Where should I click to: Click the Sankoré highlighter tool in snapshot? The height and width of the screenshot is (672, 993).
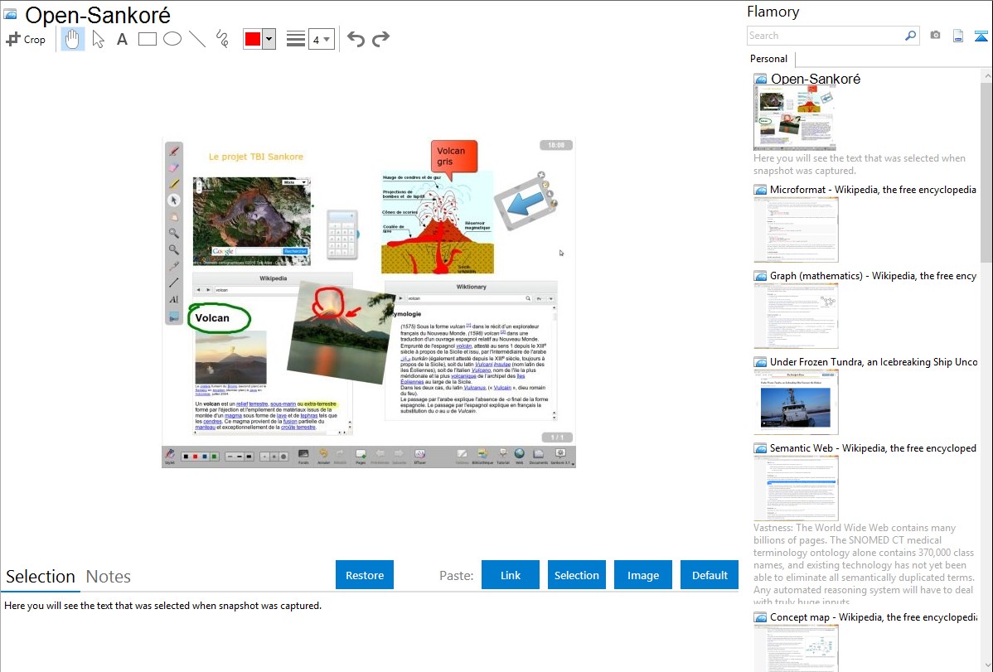173,184
